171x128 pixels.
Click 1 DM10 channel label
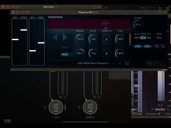click(x=56, y=117)
